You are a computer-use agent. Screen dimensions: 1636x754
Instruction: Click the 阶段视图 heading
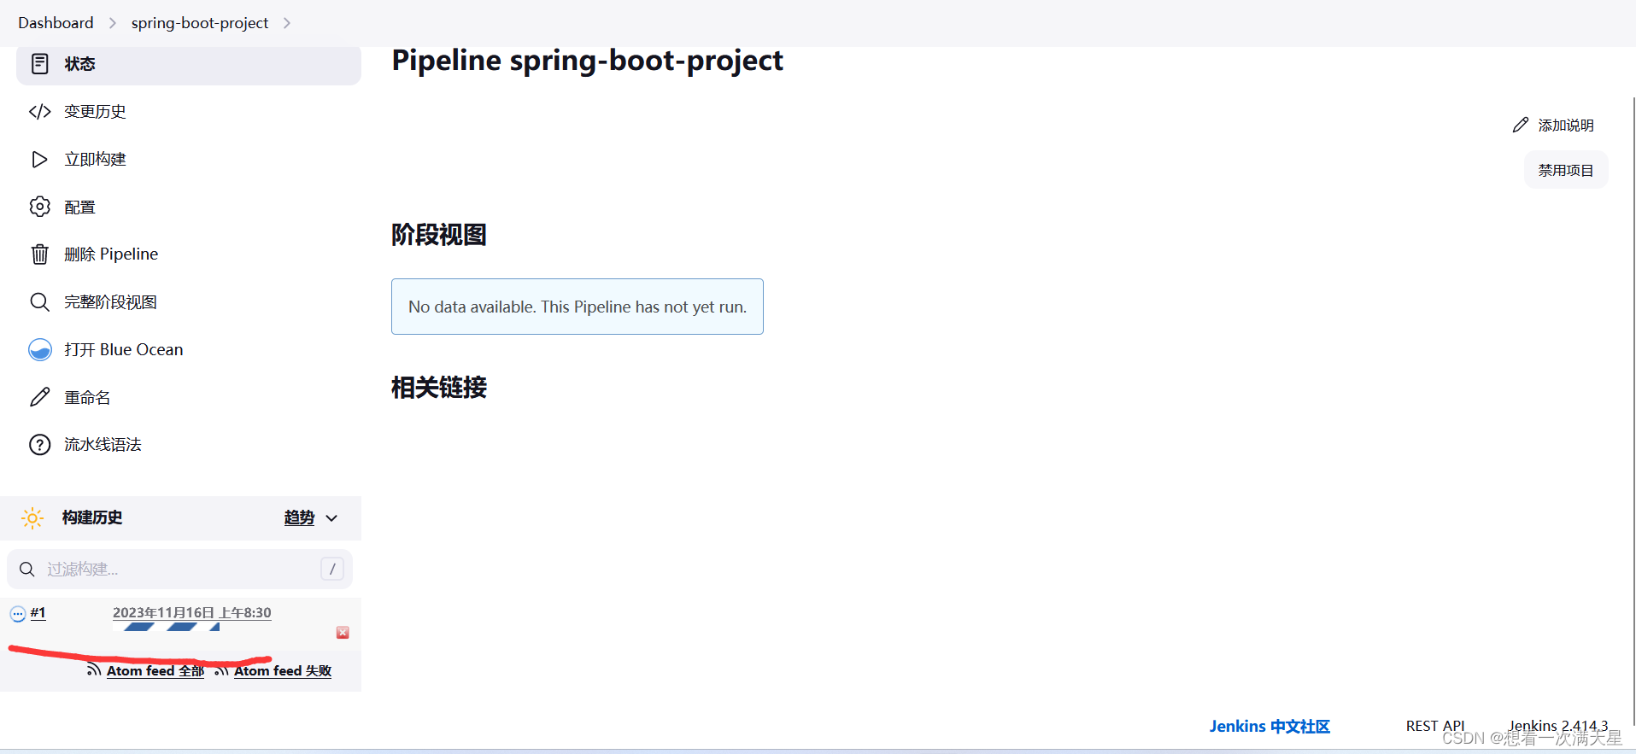click(x=439, y=235)
